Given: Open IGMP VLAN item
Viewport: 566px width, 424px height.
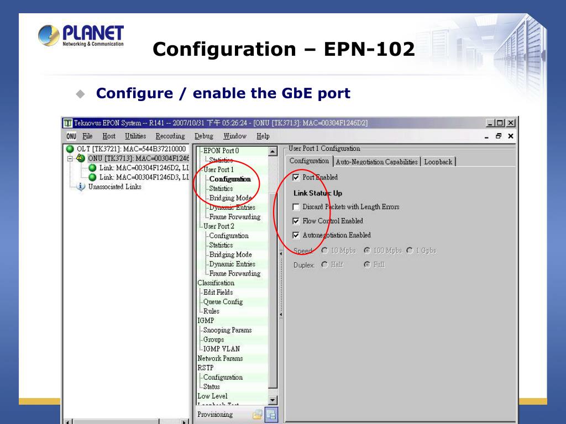Looking at the screenshot, I should pos(221,349).
